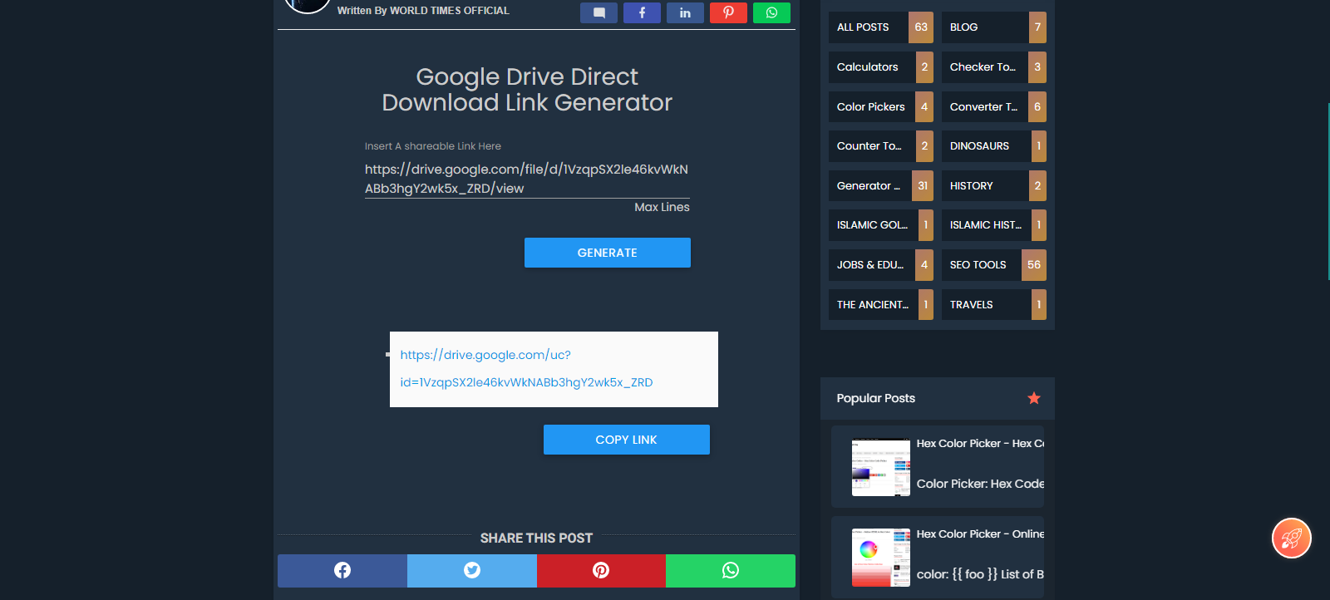
Task: Click the Hex Color Picker - Online thumbnail
Action: click(881, 558)
